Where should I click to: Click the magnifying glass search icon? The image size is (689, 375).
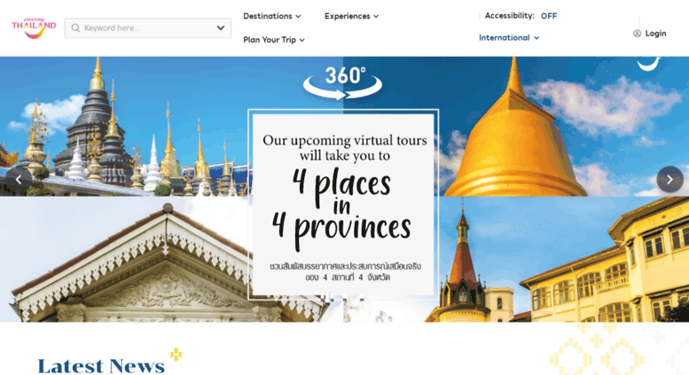click(x=75, y=28)
